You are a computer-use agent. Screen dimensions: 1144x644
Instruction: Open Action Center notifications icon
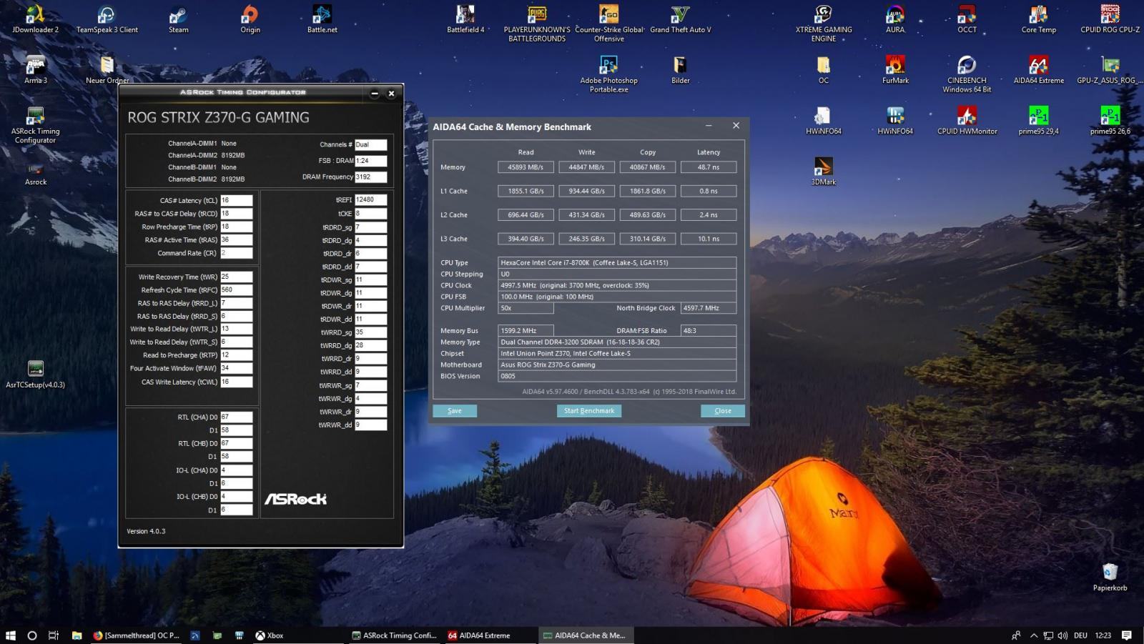tap(1127, 635)
